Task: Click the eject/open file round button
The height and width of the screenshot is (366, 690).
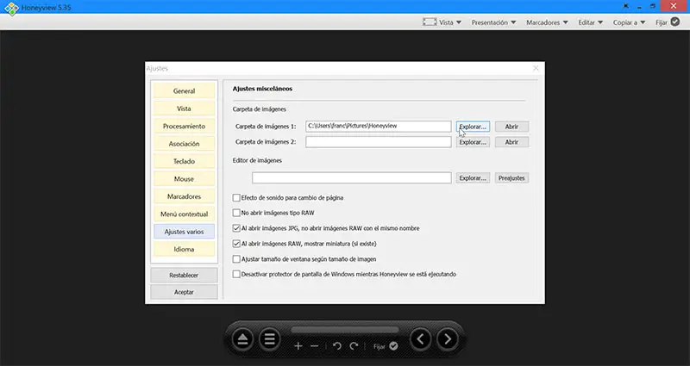Action: (x=243, y=339)
